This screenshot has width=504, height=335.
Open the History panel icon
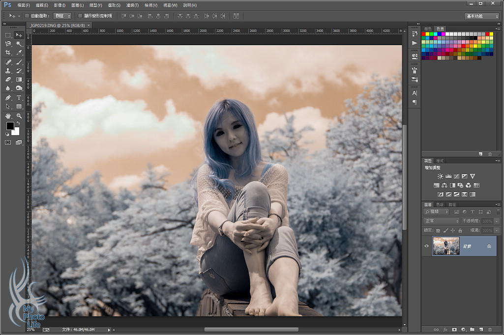point(415,34)
